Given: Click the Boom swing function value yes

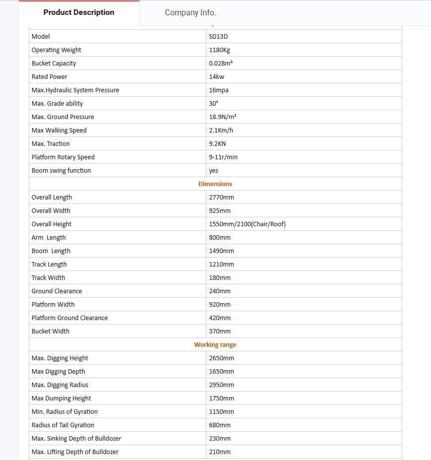Looking at the screenshot, I should [213, 170].
